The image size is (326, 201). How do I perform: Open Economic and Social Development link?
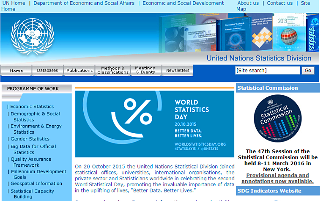click(183, 3)
